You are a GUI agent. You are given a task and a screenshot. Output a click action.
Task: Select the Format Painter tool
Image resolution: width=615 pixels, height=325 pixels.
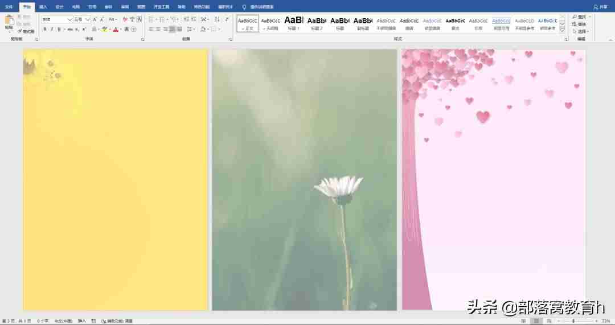click(26, 31)
